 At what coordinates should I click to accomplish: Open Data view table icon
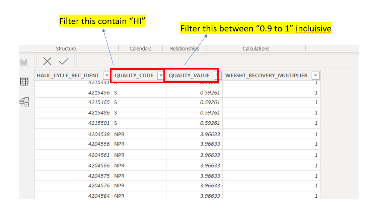coord(24,82)
